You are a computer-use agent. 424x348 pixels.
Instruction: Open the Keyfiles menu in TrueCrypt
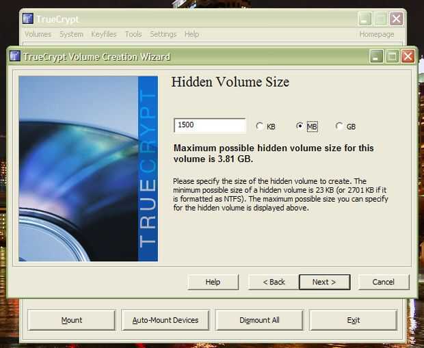coord(104,34)
